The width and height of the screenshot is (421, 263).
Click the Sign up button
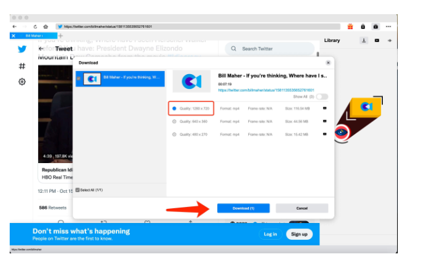click(x=299, y=234)
